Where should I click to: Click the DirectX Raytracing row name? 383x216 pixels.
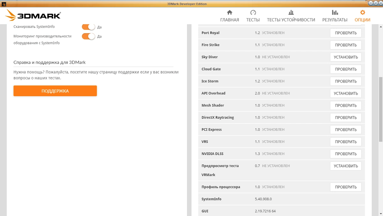pos(218,118)
